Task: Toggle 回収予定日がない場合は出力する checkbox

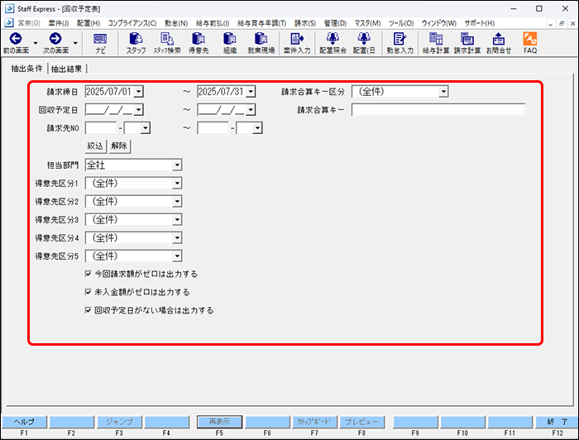Action: coord(88,310)
